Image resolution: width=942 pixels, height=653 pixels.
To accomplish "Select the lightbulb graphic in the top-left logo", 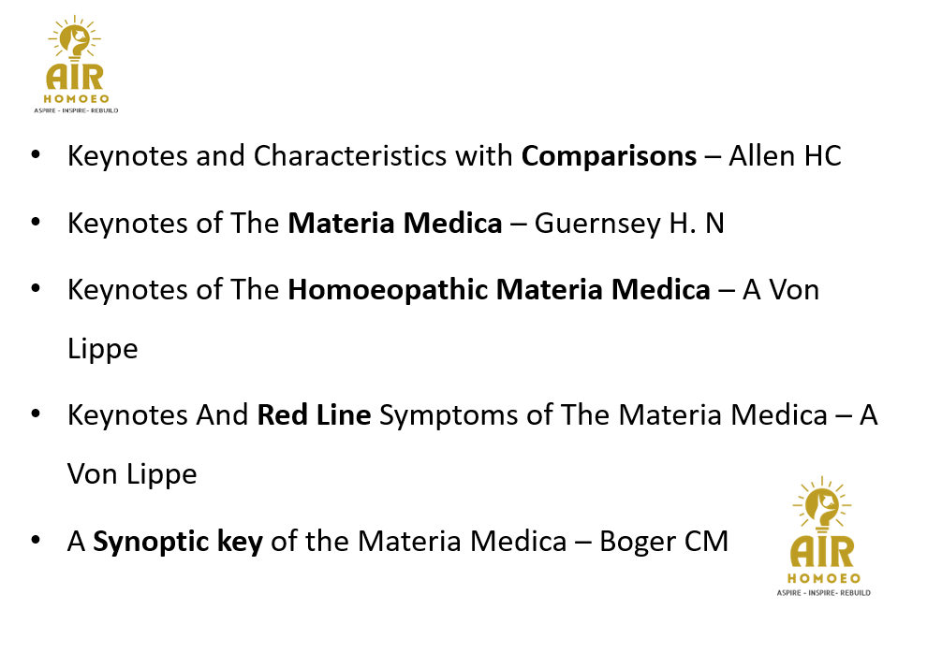I will pos(77,39).
